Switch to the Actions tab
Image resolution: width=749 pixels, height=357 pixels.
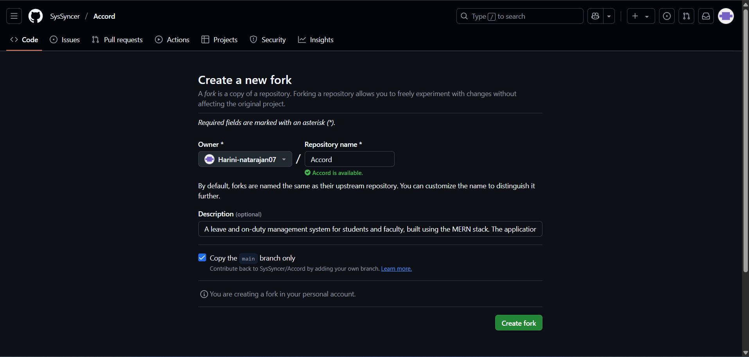click(172, 39)
